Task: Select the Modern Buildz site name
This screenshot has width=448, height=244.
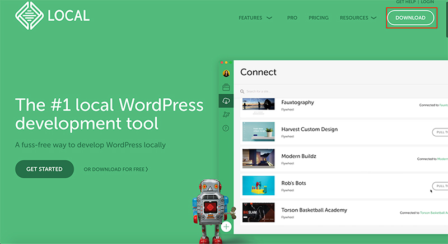Action: (298, 156)
